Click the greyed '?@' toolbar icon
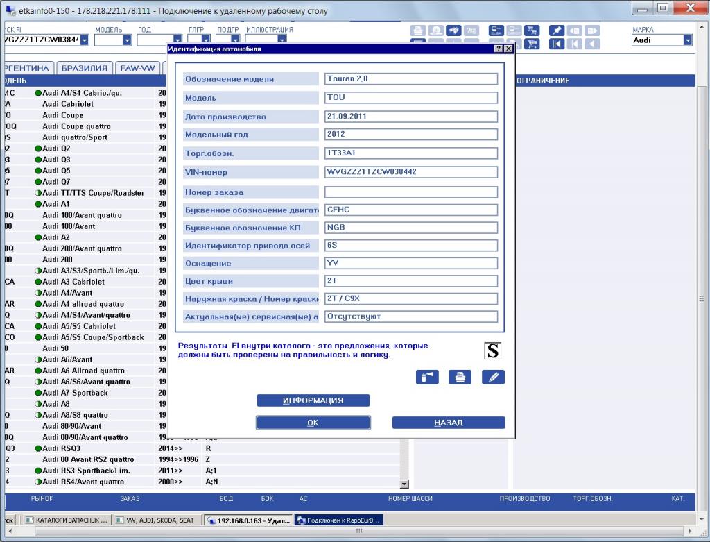 (x=471, y=31)
